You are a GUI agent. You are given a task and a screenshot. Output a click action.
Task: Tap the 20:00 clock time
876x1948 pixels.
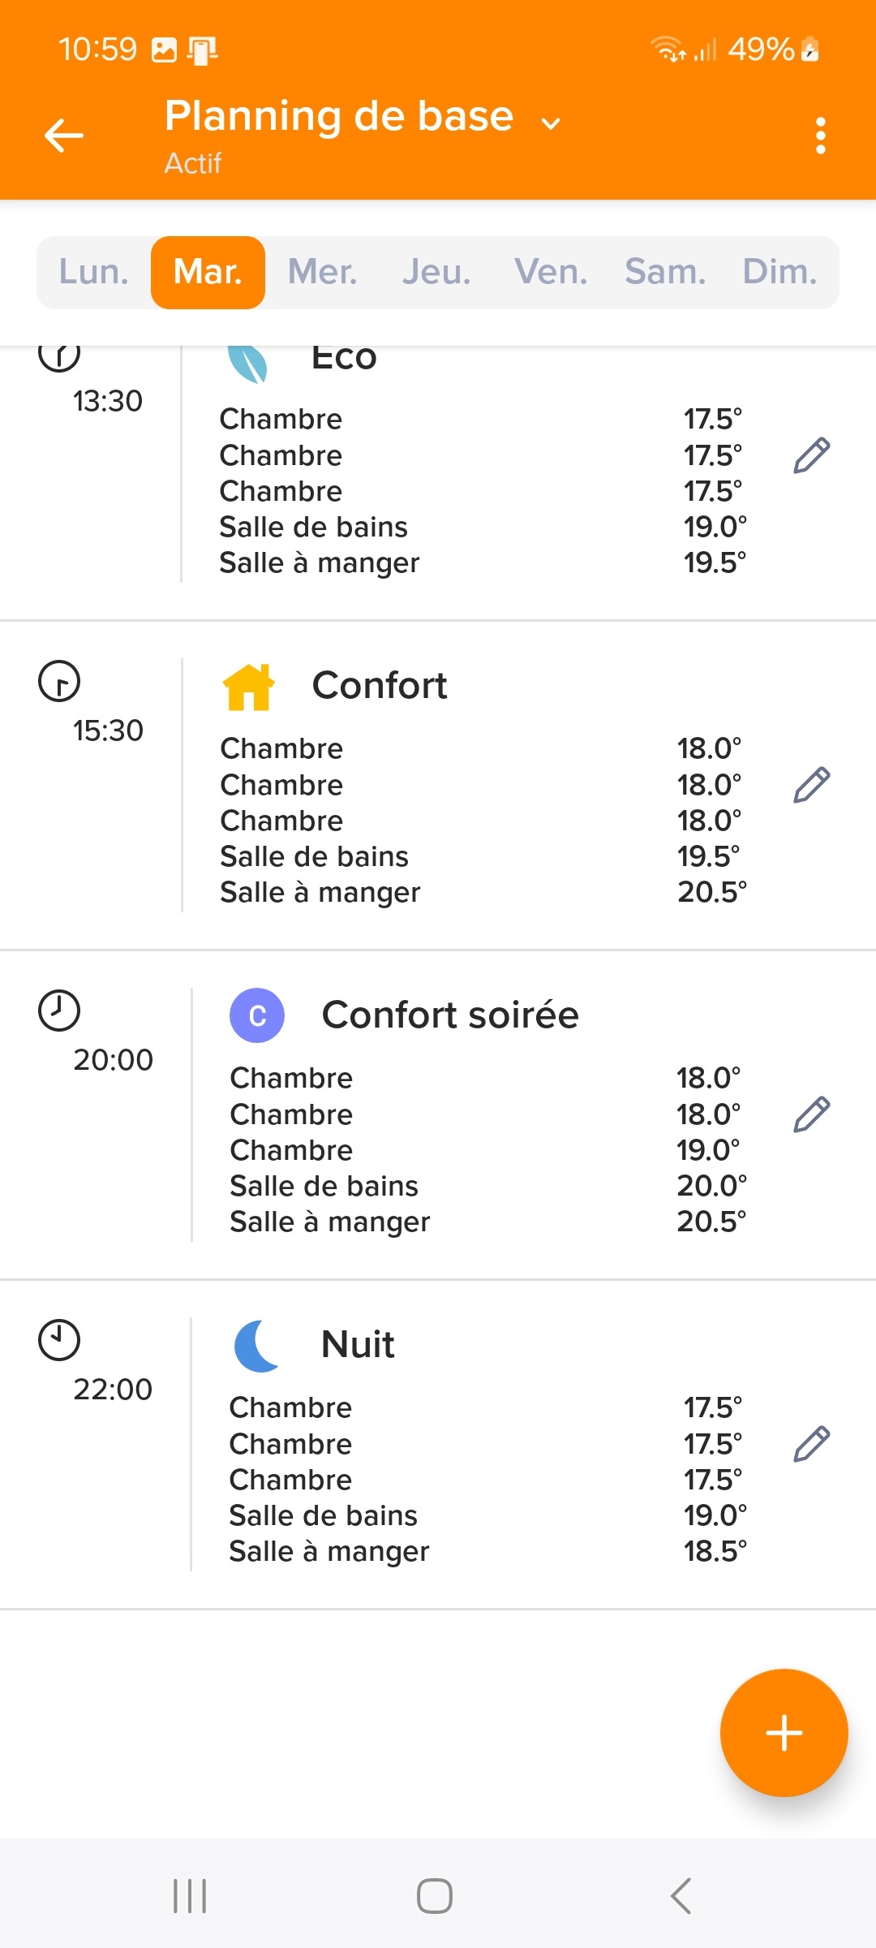pyautogui.click(x=113, y=1059)
